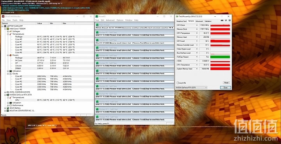Switch to the Graphics Card tab
Viewport: 281px width, 144px height.
[x=182, y=21]
